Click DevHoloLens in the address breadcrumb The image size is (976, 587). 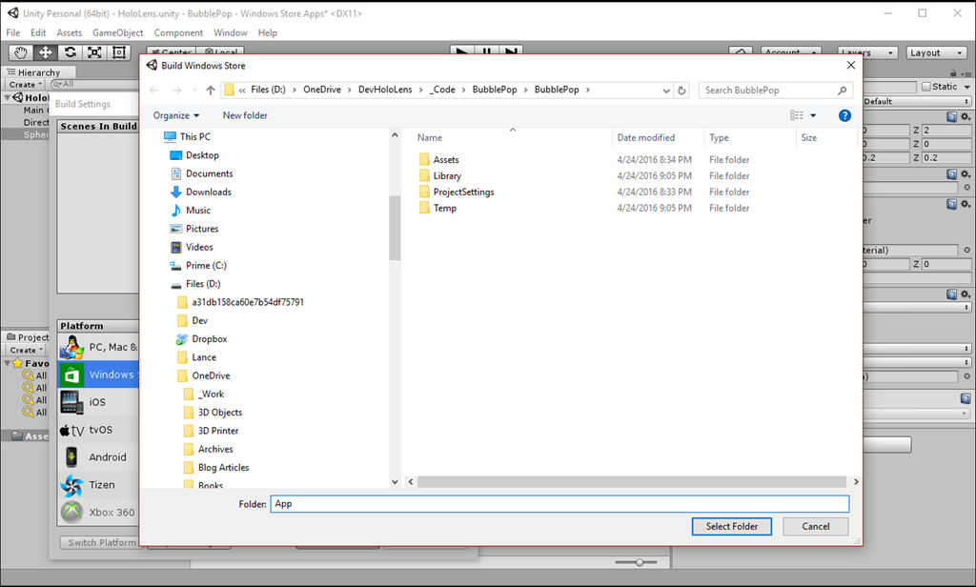point(385,90)
